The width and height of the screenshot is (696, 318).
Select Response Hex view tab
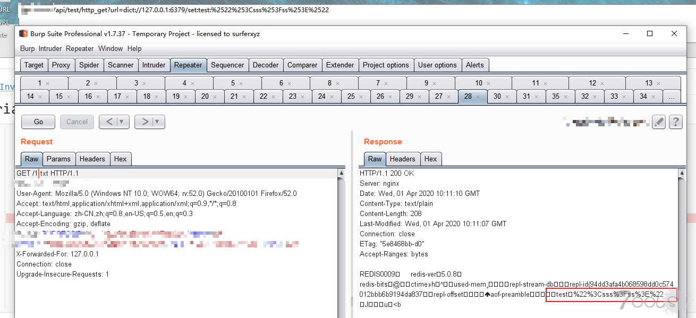[x=431, y=159]
